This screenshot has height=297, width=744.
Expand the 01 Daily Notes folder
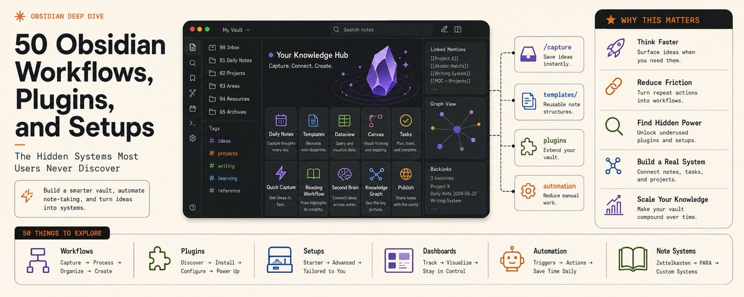231,60
